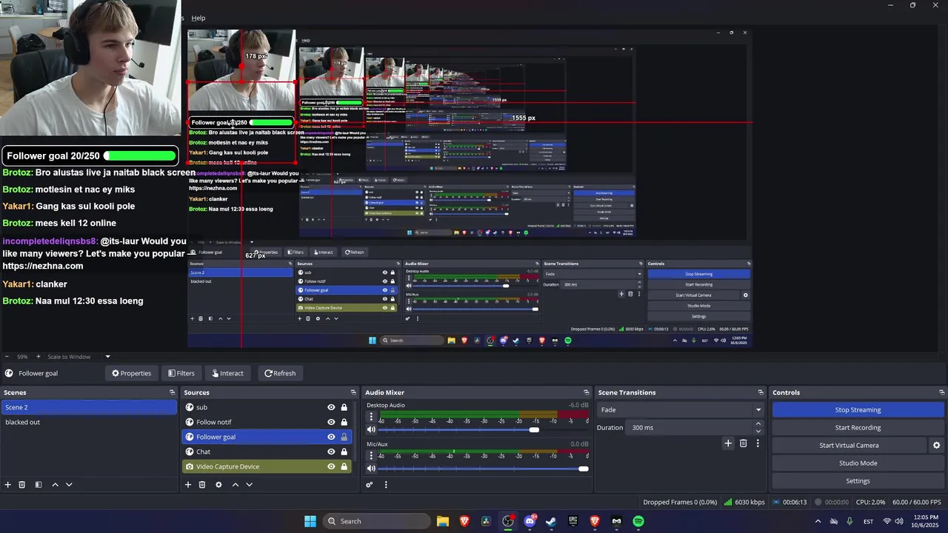Image resolution: width=948 pixels, height=533 pixels.
Task: Move scene down in Scenes list
Action: pyautogui.click(x=69, y=485)
